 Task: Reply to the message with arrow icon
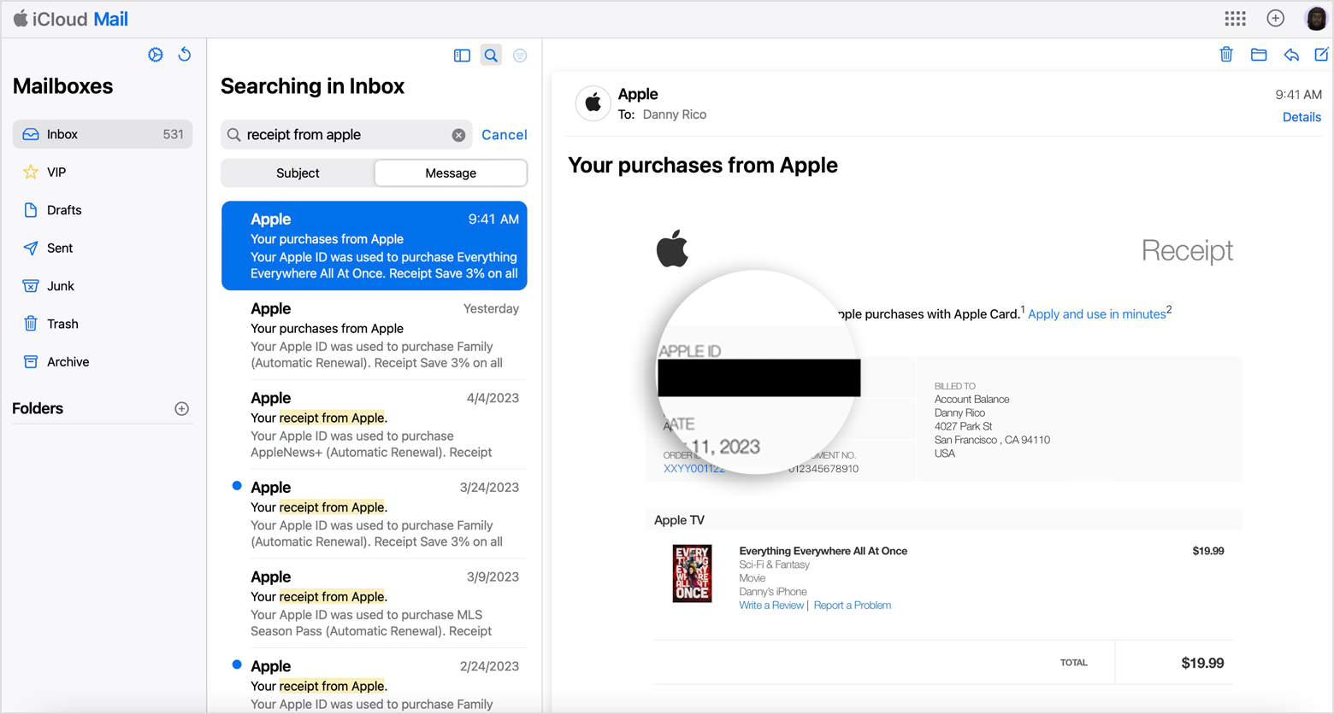(1291, 55)
